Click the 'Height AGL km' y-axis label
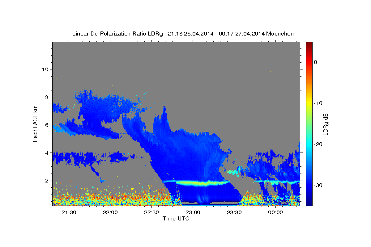 click(x=35, y=124)
